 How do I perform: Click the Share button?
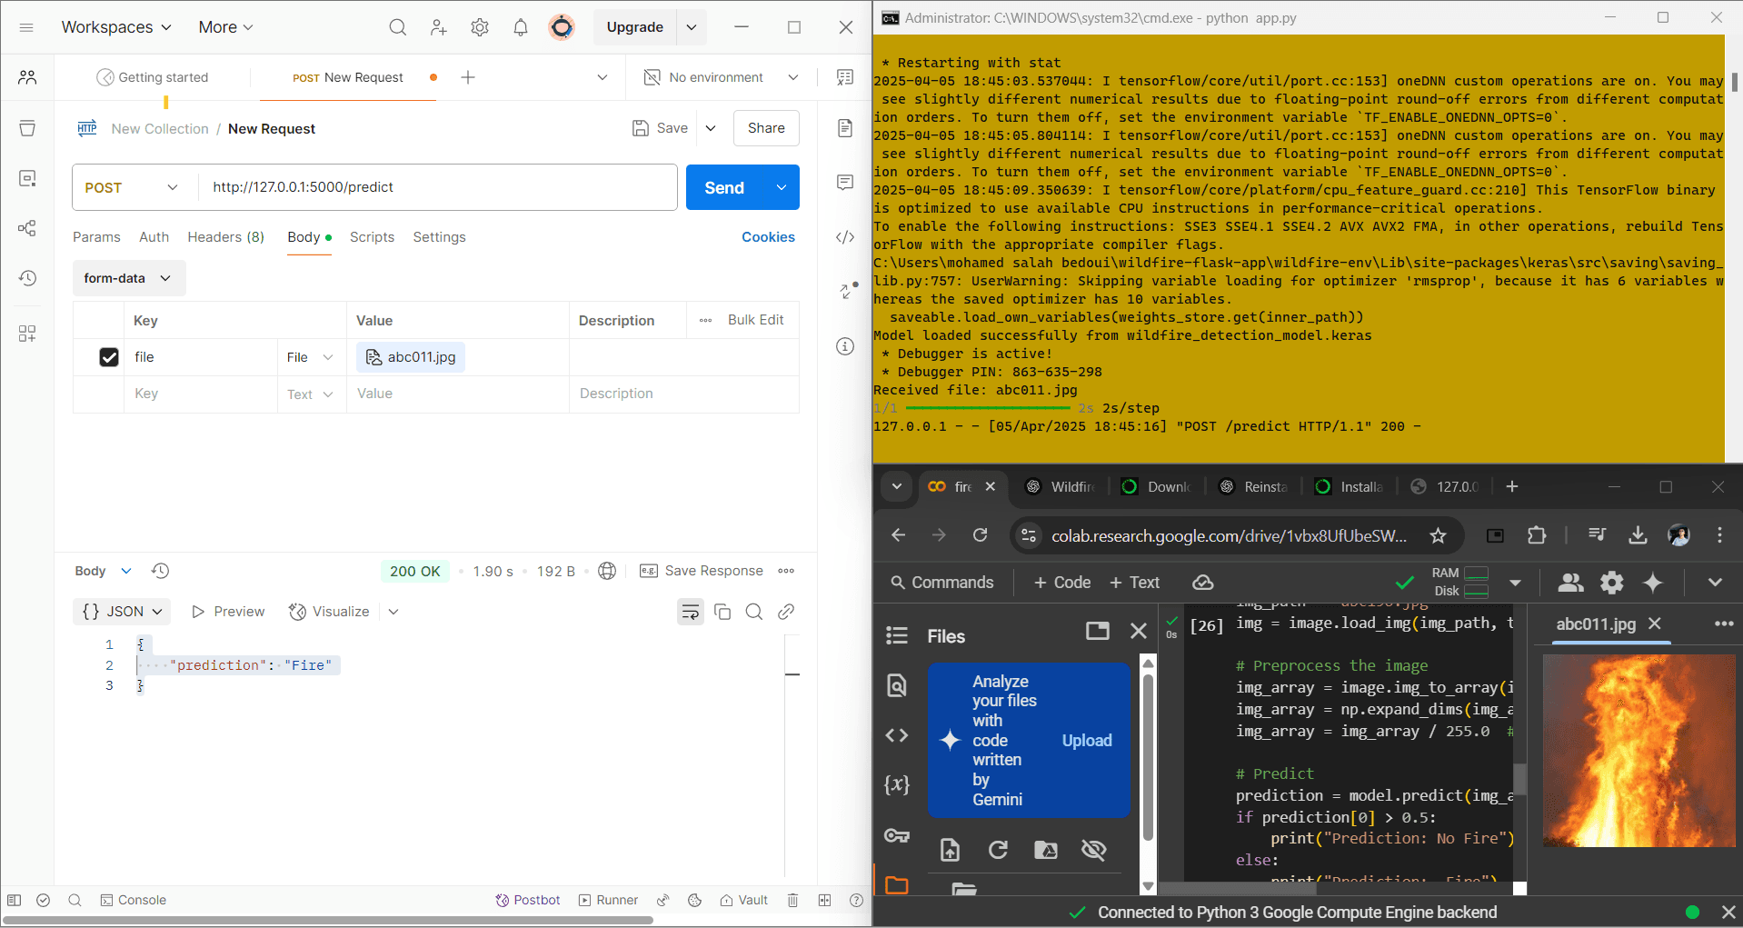coord(766,128)
